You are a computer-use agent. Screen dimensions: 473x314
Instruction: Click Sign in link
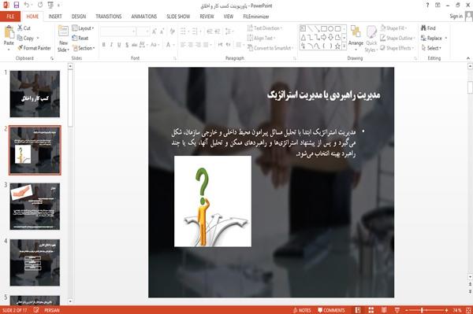(456, 17)
